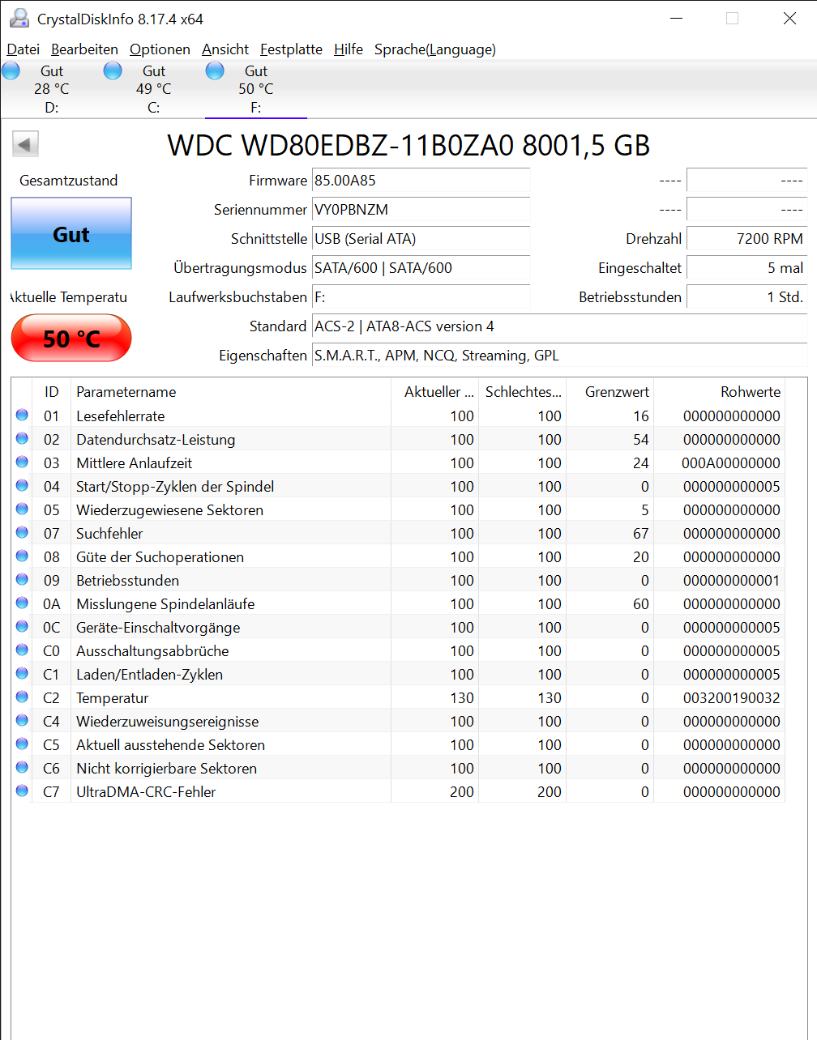The height and width of the screenshot is (1040, 817).
Task: Click the status dot next to Wiederzugewiesene Sektoren
Action: 21,509
